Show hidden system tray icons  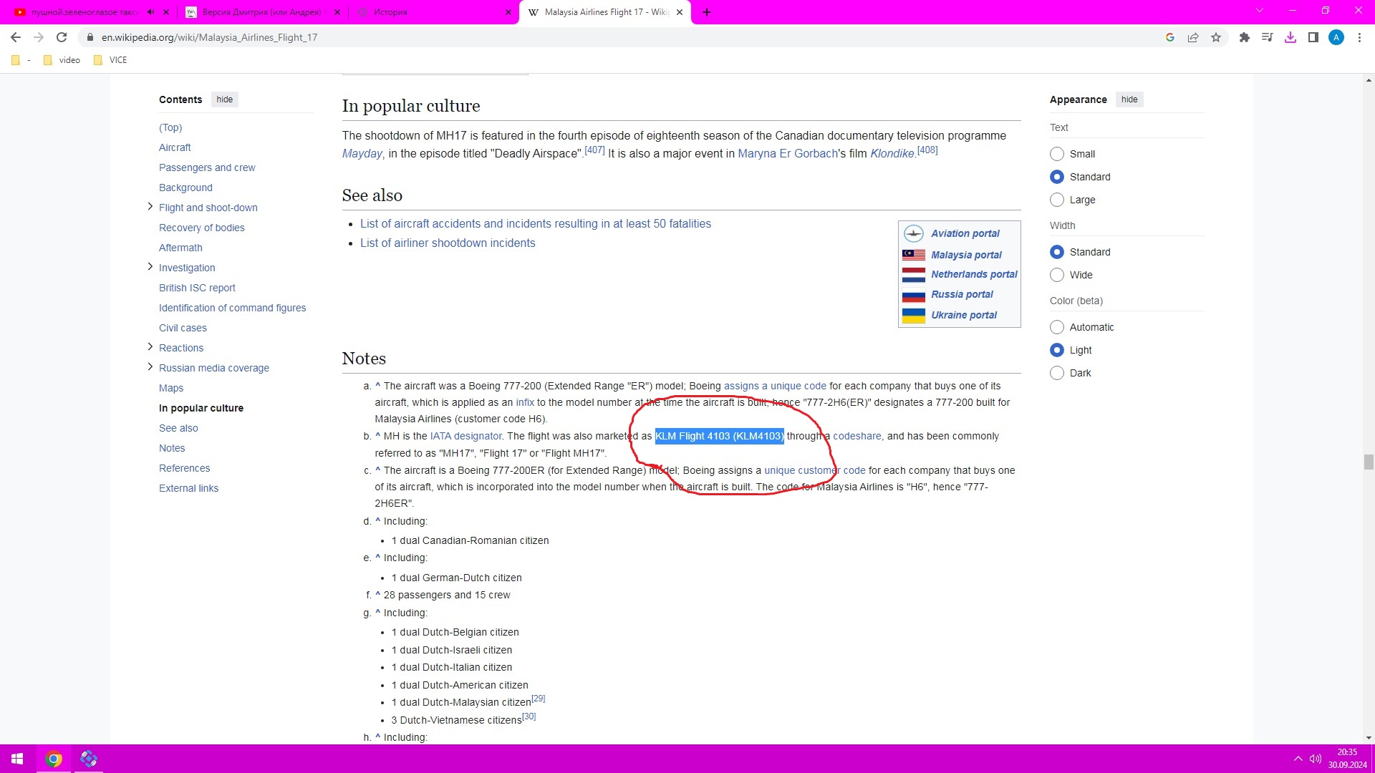pos(1298,759)
